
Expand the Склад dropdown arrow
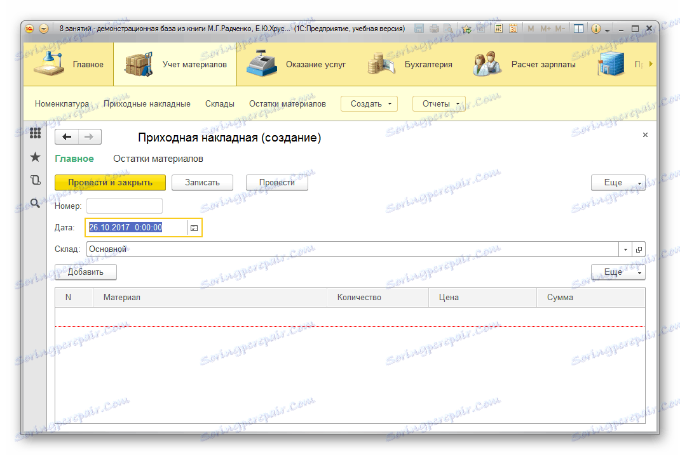coord(625,249)
